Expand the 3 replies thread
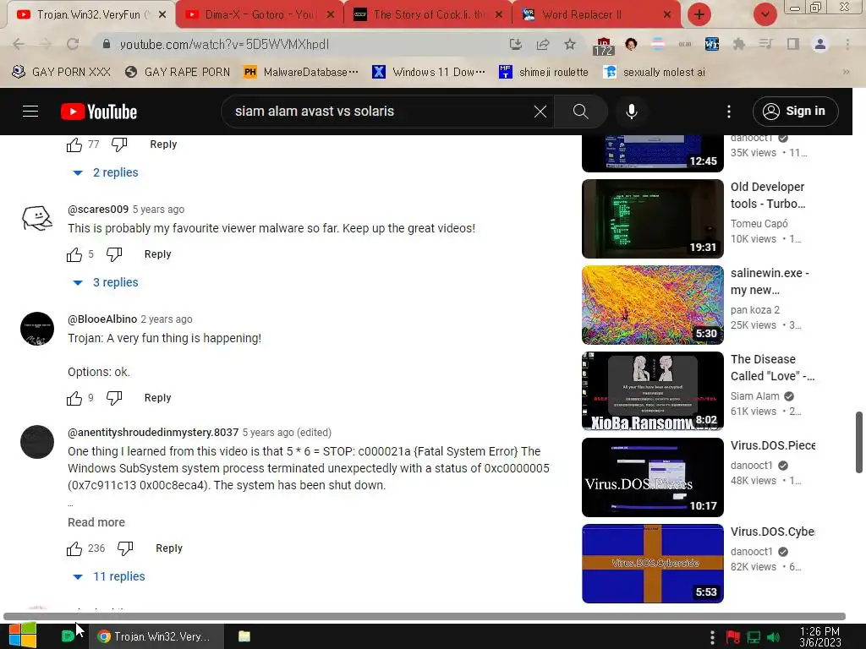The image size is (866, 649). (106, 282)
